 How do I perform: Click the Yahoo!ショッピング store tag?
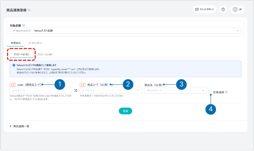click(22, 31)
